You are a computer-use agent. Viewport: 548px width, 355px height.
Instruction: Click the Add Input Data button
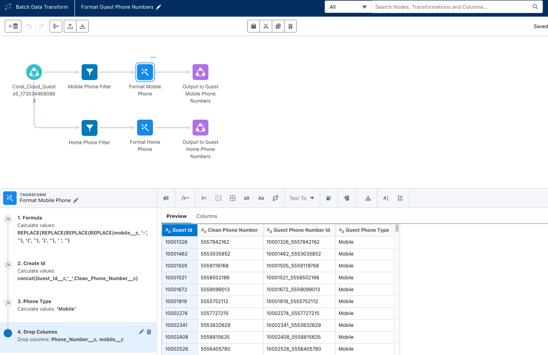pyautogui.click(x=13, y=26)
